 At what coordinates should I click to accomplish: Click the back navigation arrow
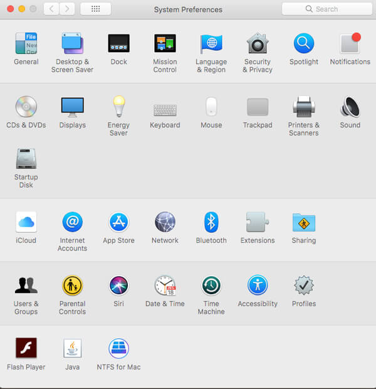pos(51,9)
